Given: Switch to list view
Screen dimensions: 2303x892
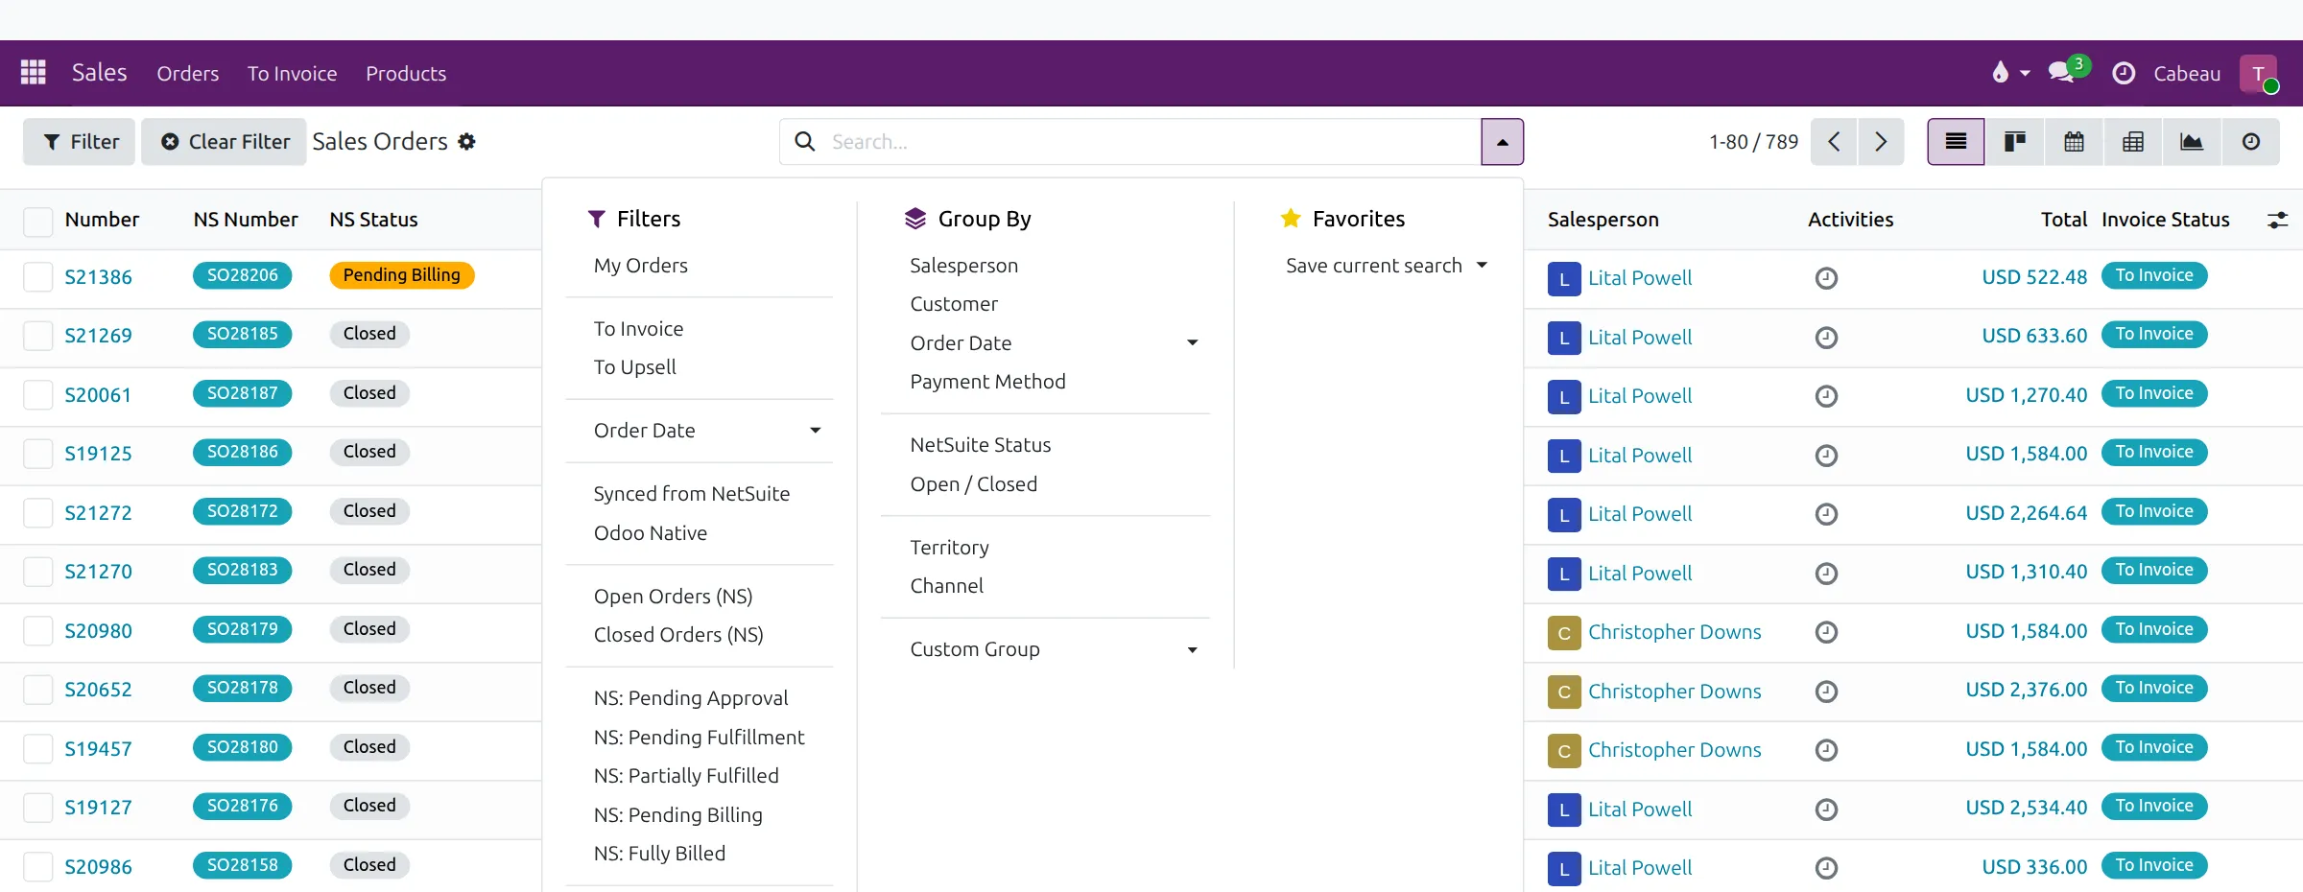Looking at the screenshot, I should [x=1956, y=142].
